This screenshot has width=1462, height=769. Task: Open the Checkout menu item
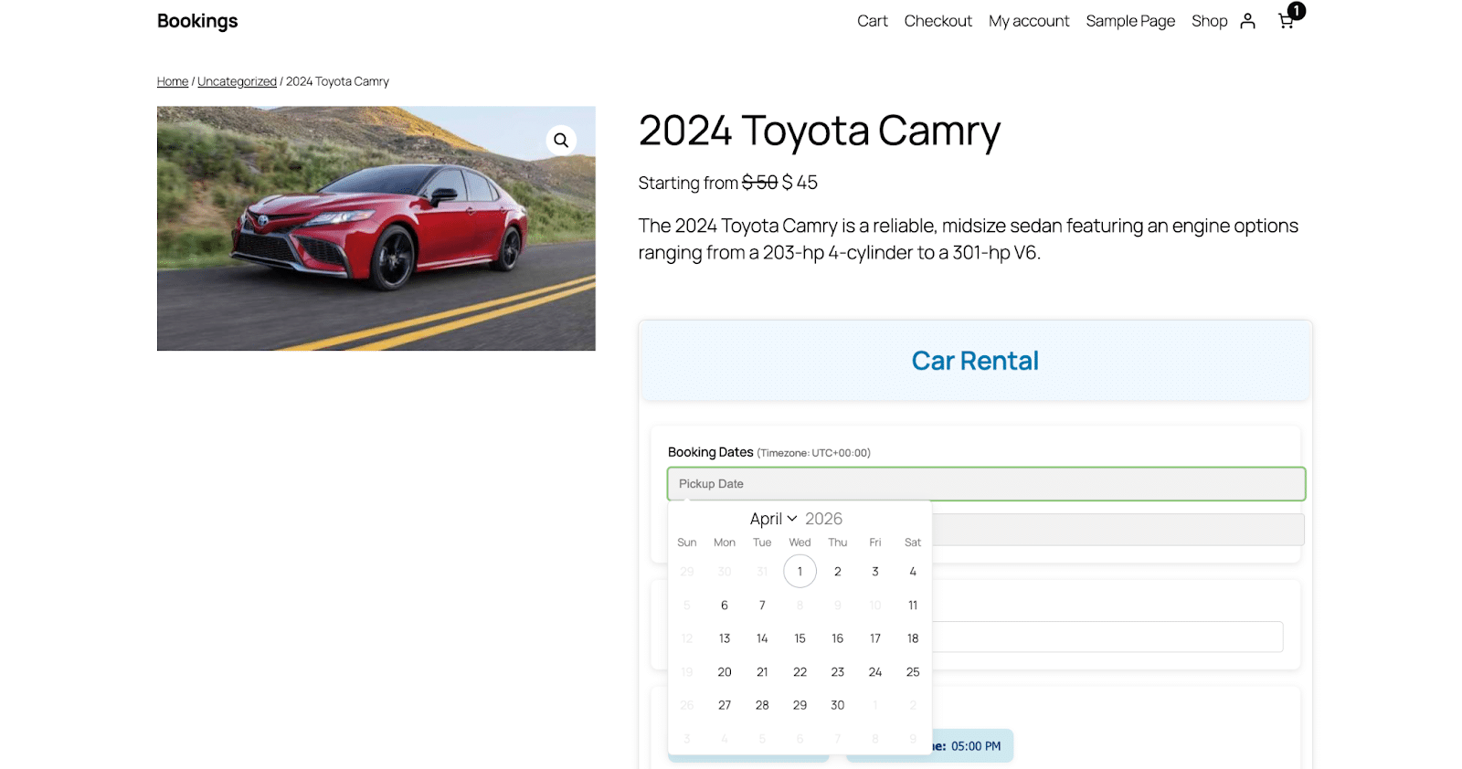coord(938,21)
